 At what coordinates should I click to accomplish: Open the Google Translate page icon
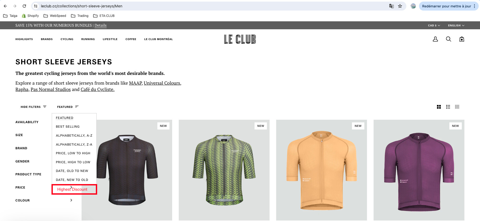tap(392, 6)
